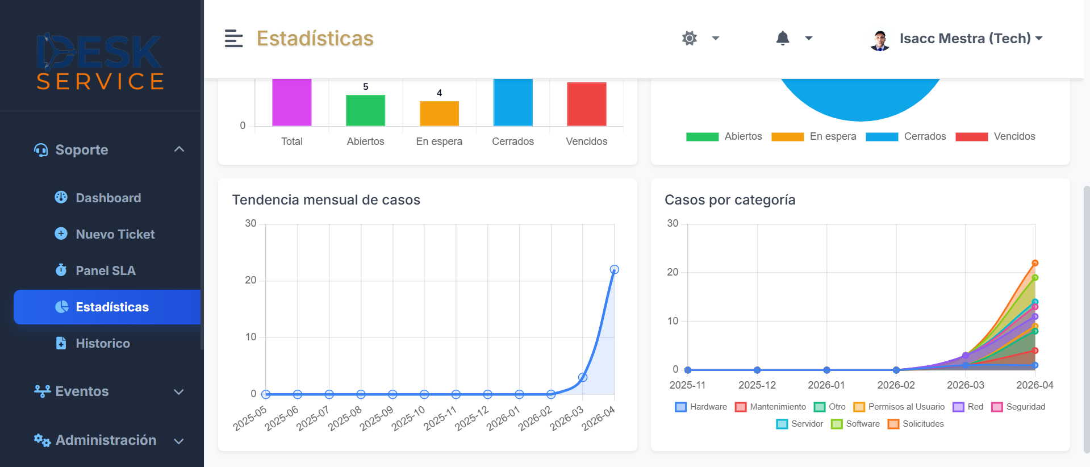Collapse the Soporte section chevron
1090x467 pixels.
point(179,149)
